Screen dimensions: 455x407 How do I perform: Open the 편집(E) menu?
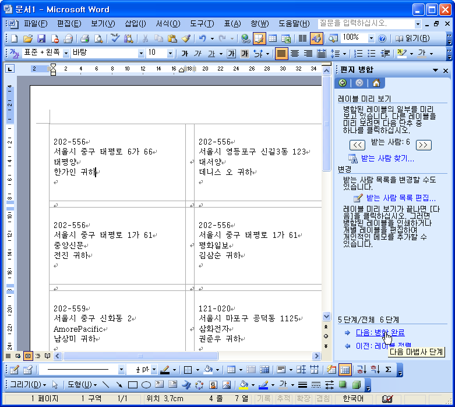point(69,23)
